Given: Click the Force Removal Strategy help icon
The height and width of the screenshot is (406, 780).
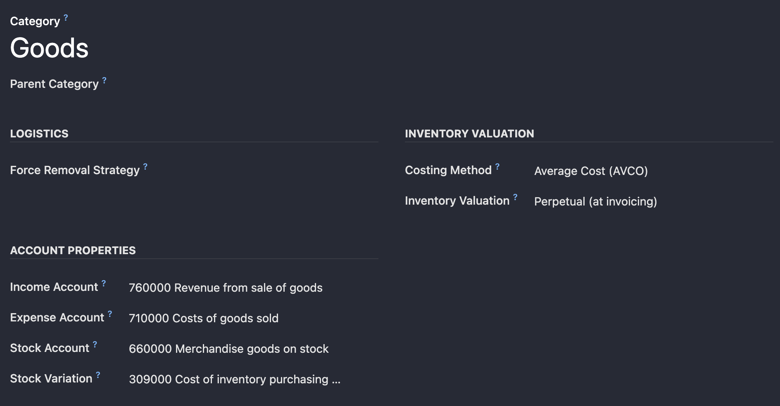Looking at the screenshot, I should (145, 166).
